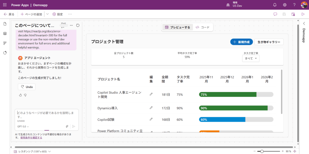Open the 使用条件を確認する link
The image size is (309, 154).
(31, 137)
